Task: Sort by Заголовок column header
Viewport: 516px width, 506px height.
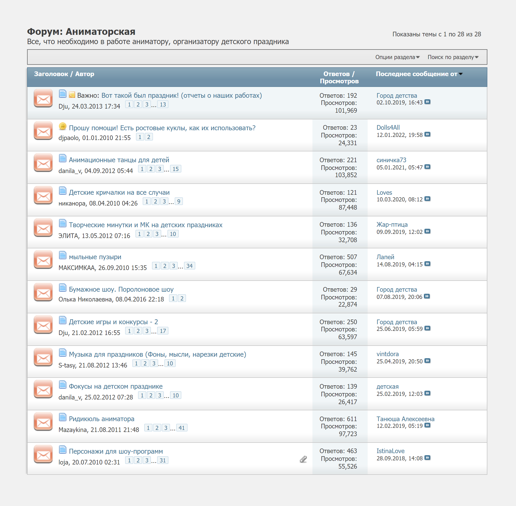Action: click(51, 74)
